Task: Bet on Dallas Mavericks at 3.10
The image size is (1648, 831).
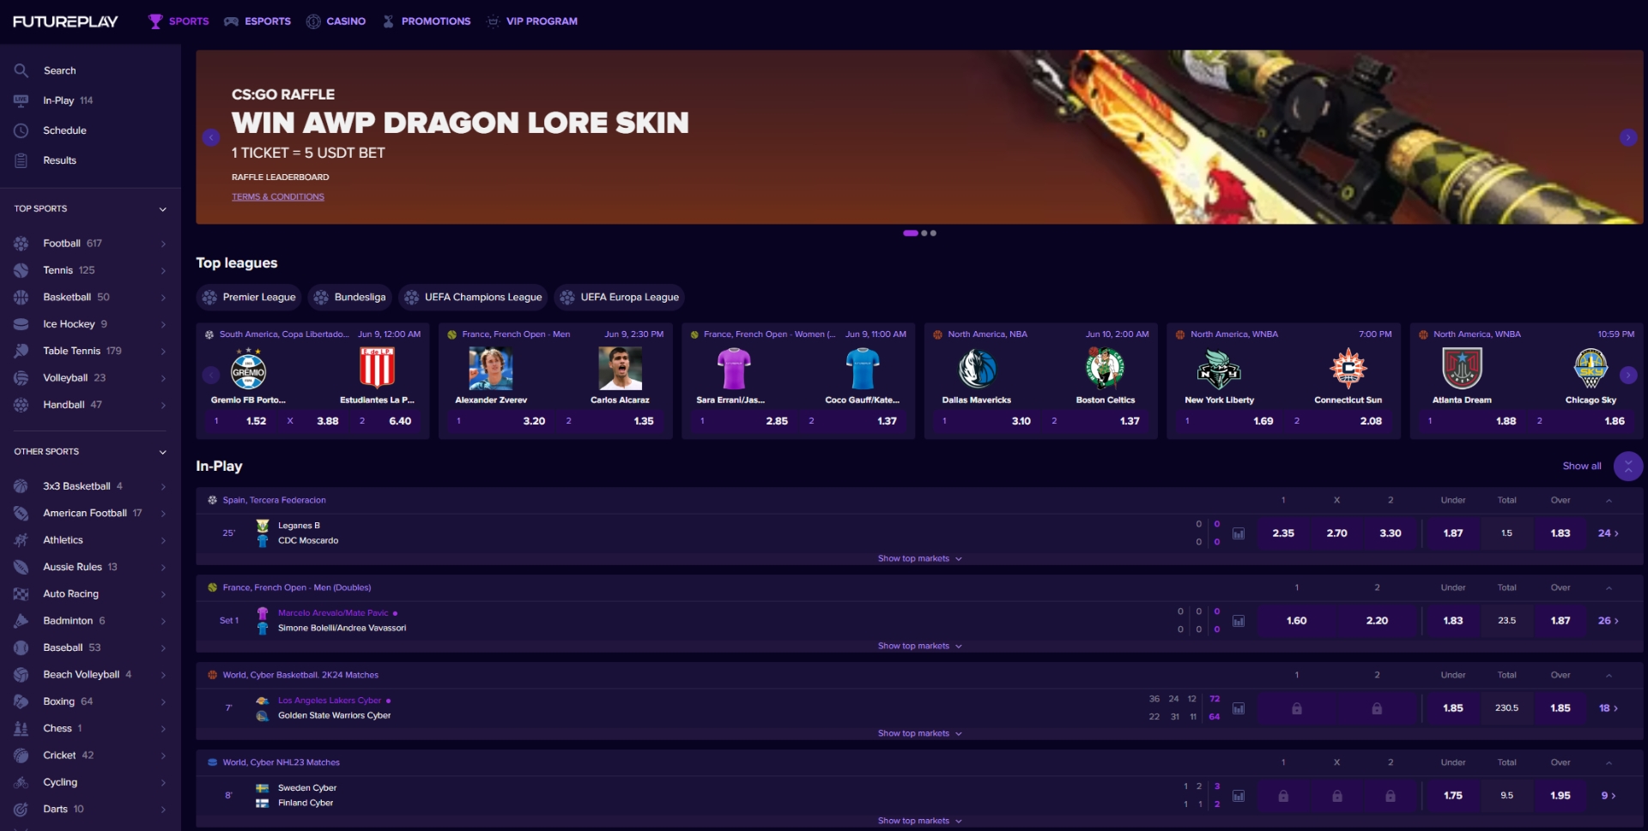Action: 987,421
